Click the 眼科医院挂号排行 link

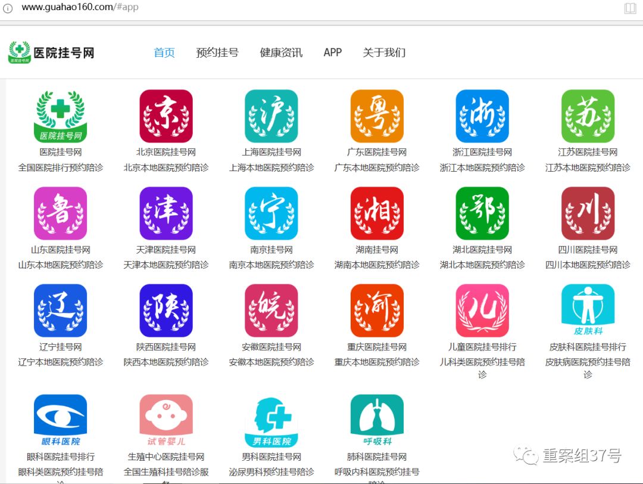[60, 457]
